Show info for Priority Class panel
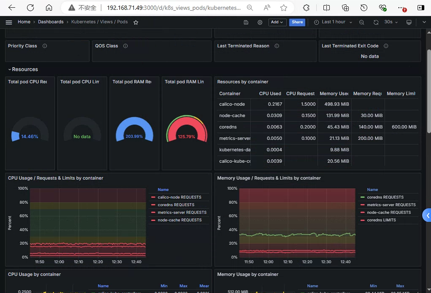 45,46
